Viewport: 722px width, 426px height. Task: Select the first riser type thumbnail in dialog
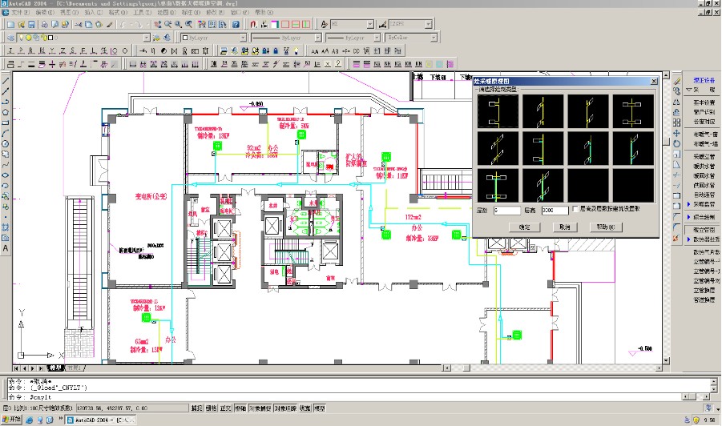coord(497,111)
